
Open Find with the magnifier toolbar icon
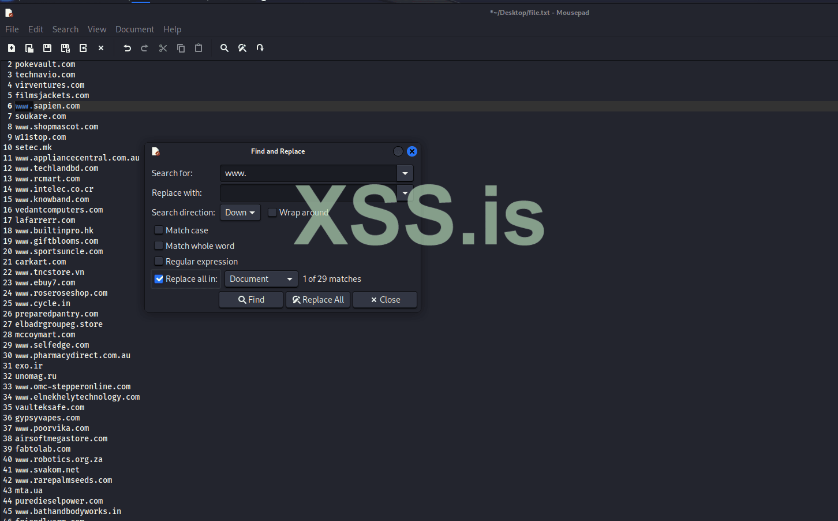(x=225, y=48)
